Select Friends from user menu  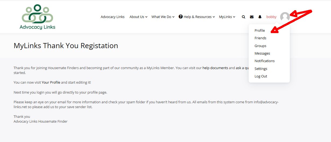coord(260,38)
